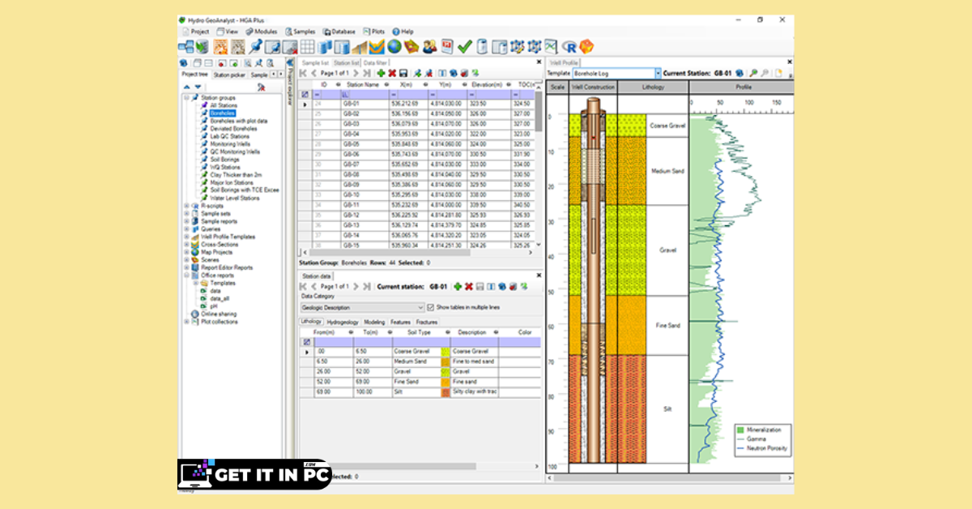Toggle the lithology filter row checkbox
The height and width of the screenshot is (509, 972).
click(x=306, y=342)
